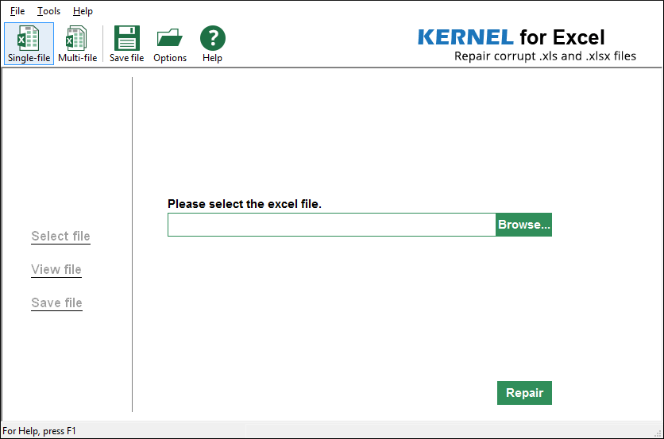Click the 'For Help, press F1' status text
Screen dimensions: 664x439
[x=39, y=431]
